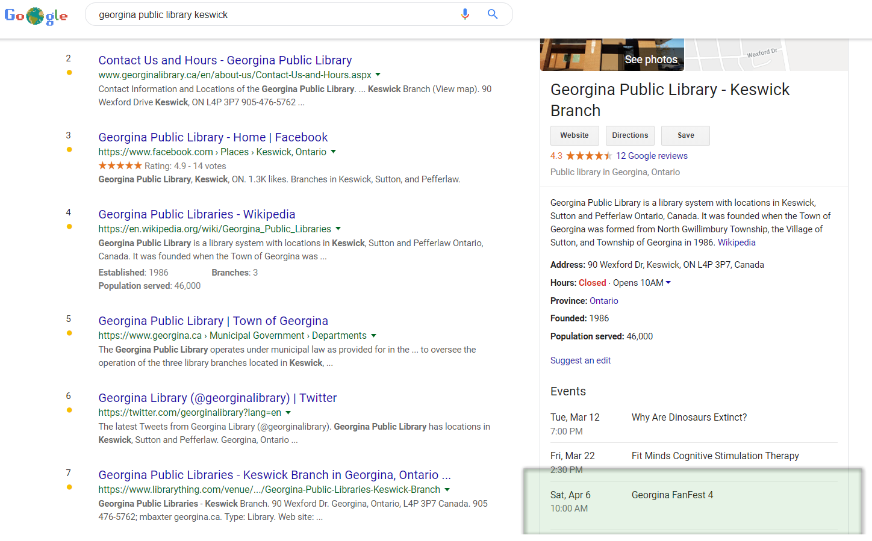Click 'Tue, Mar 12' event date
The image size is (872, 541).
point(575,418)
